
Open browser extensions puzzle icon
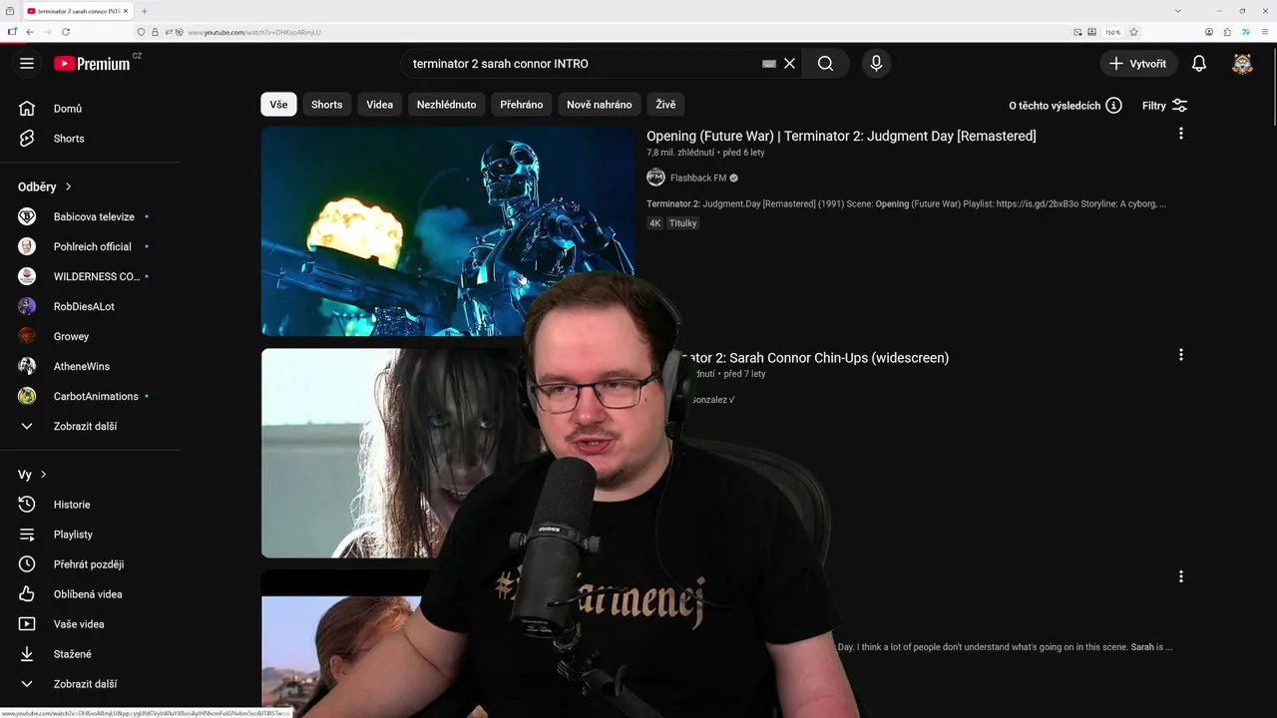pos(1227,32)
